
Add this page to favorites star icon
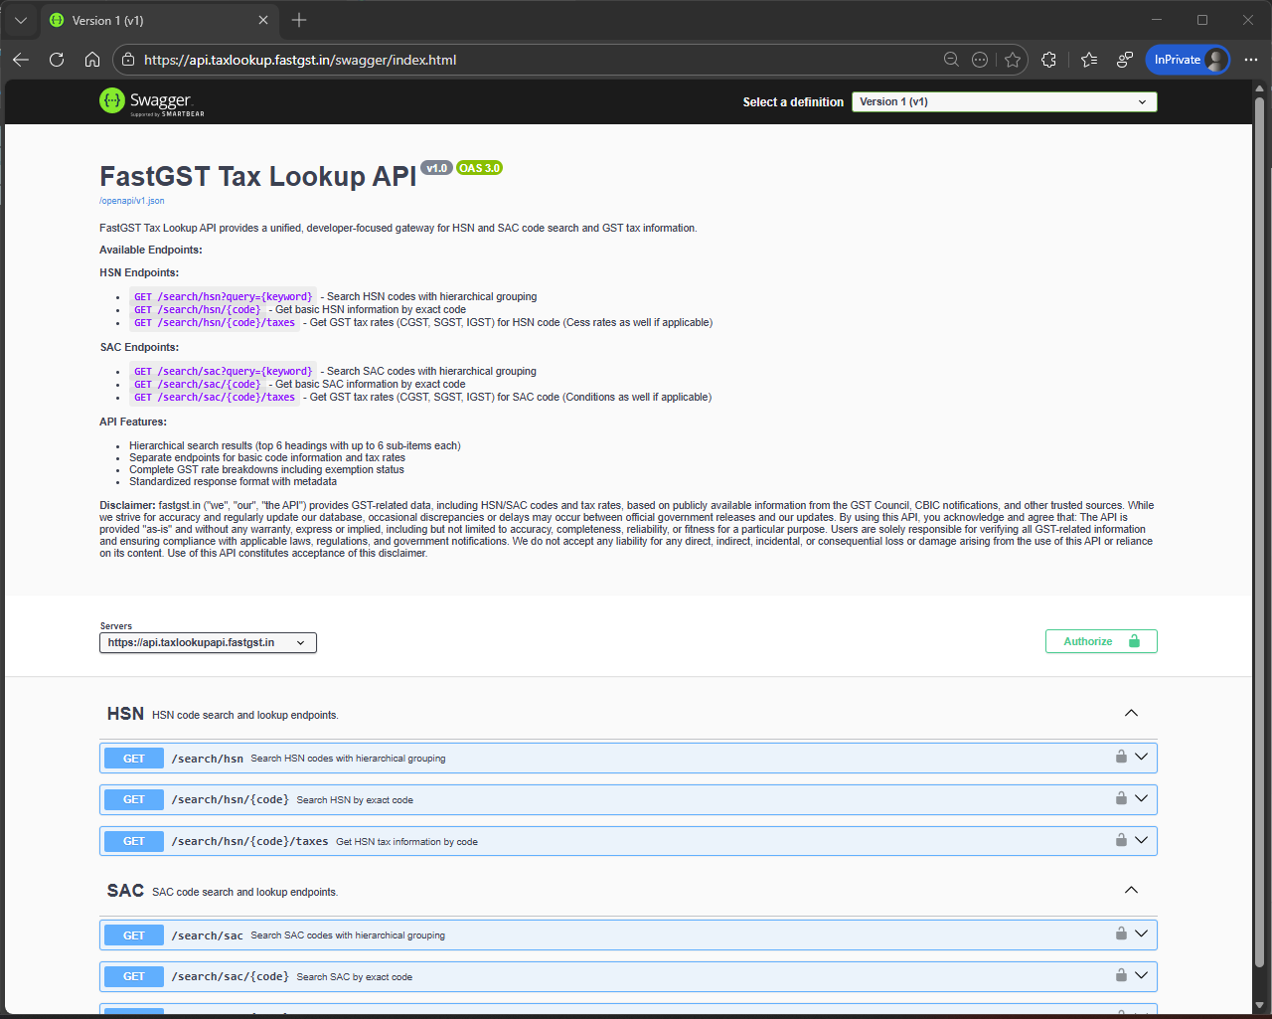pyautogui.click(x=1013, y=60)
